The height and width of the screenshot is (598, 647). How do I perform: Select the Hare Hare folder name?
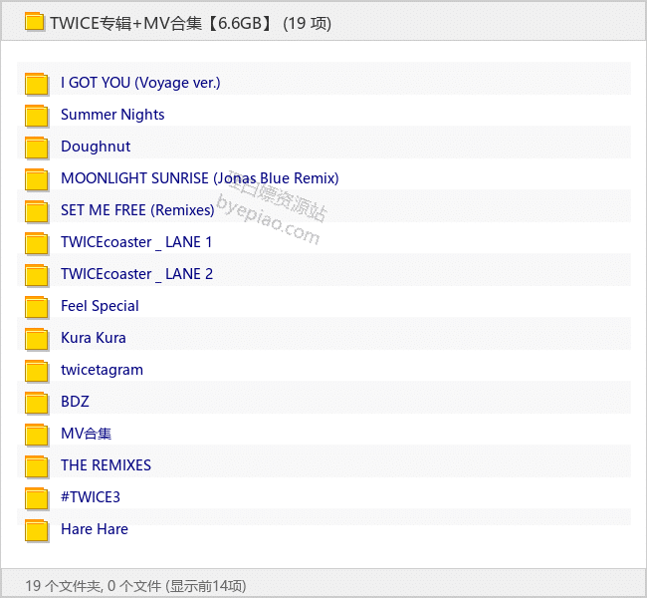(x=95, y=529)
